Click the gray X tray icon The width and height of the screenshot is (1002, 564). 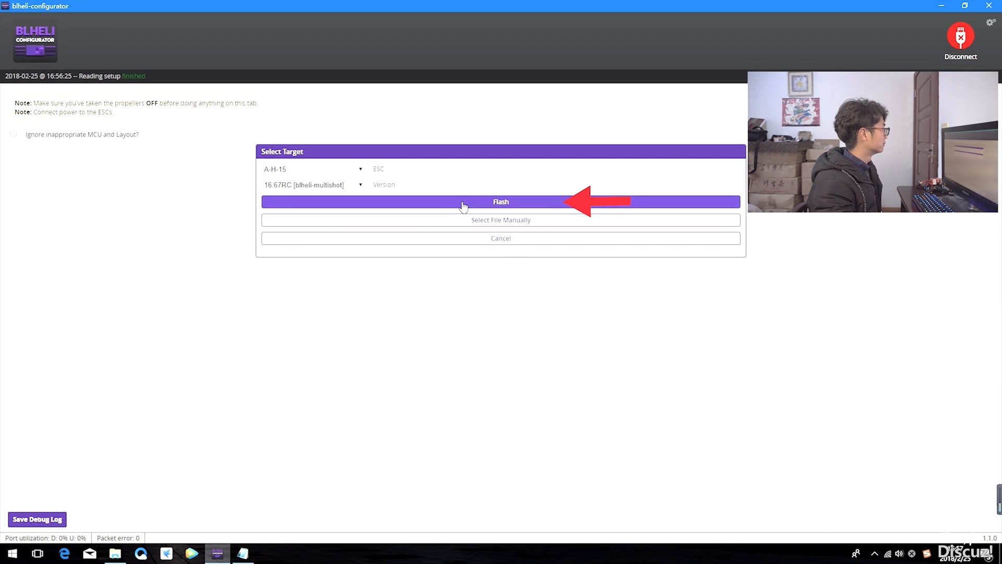tap(912, 554)
